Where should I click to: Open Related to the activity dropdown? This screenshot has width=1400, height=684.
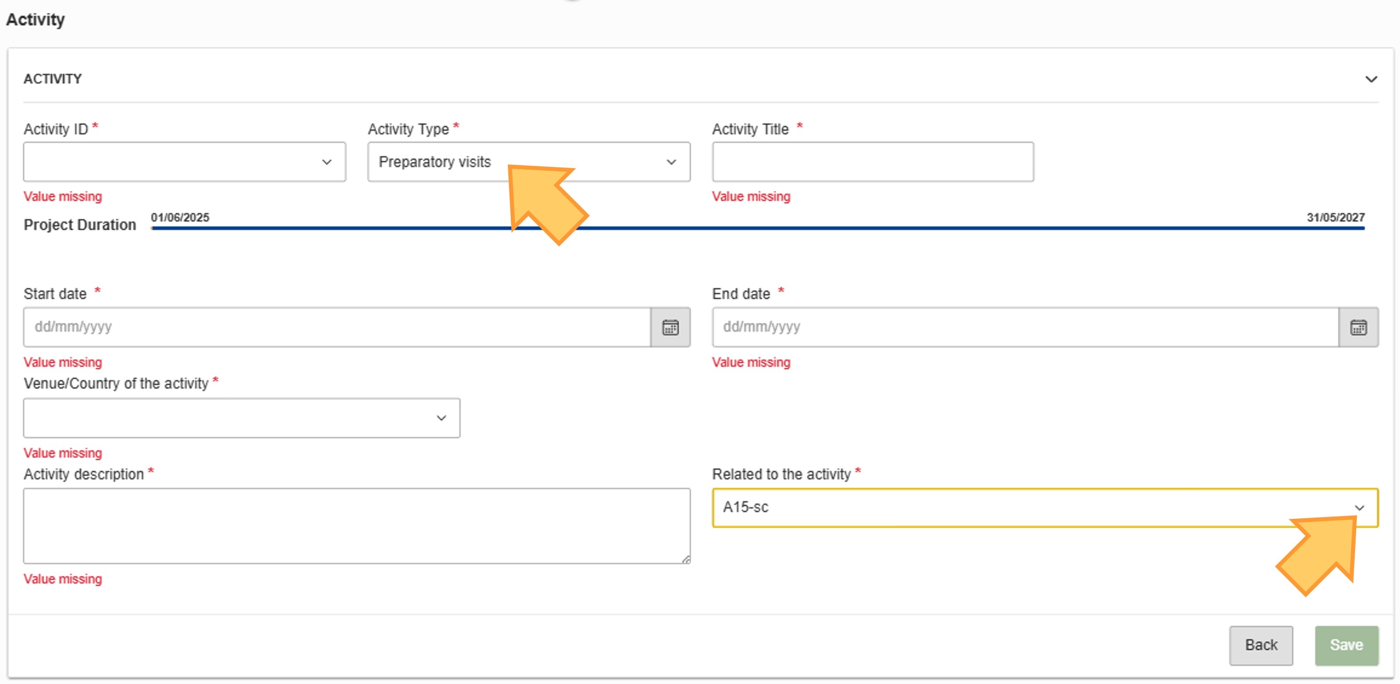[x=1045, y=507]
